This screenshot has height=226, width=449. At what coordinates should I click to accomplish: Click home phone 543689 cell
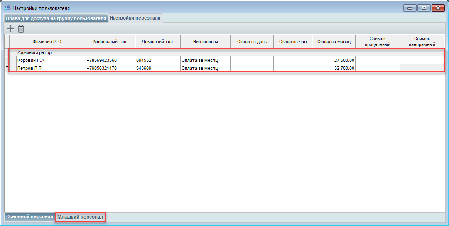click(x=157, y=68)
